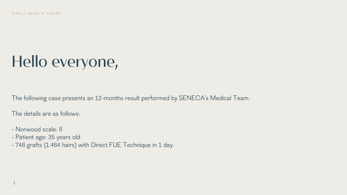Select the slide number 2

(x=14, y=183)
